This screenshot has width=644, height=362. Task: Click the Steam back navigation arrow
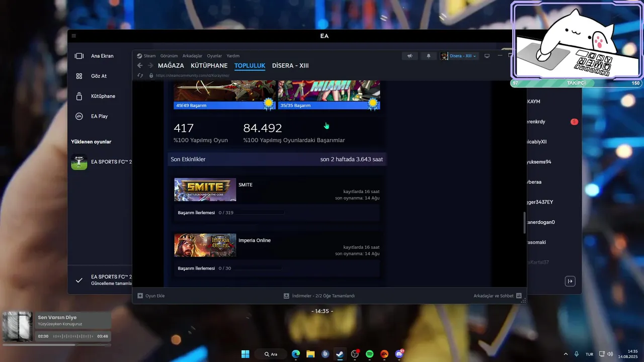(x=140, y=65)
